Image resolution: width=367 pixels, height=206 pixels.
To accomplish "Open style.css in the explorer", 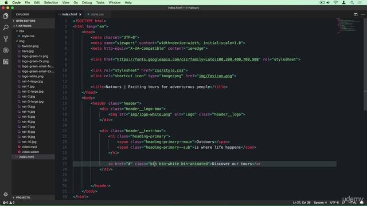I will pyautogui.click(x=28, y=36).
